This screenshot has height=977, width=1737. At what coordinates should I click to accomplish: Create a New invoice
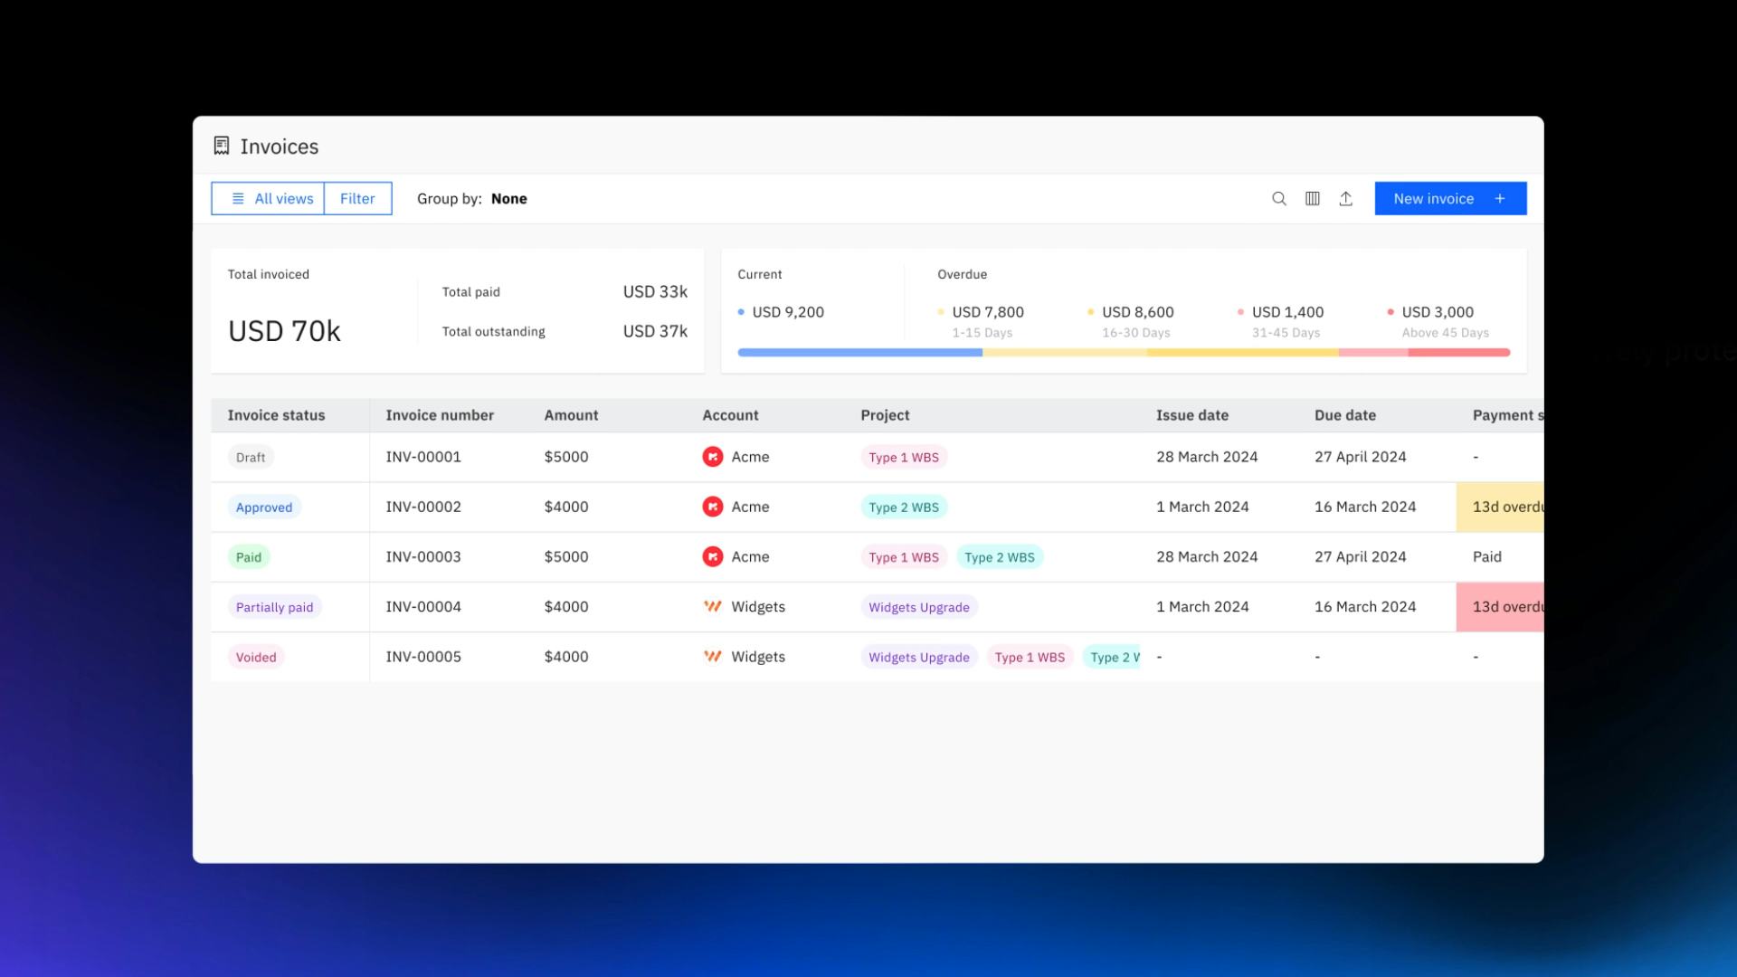tap(1434, 199)
